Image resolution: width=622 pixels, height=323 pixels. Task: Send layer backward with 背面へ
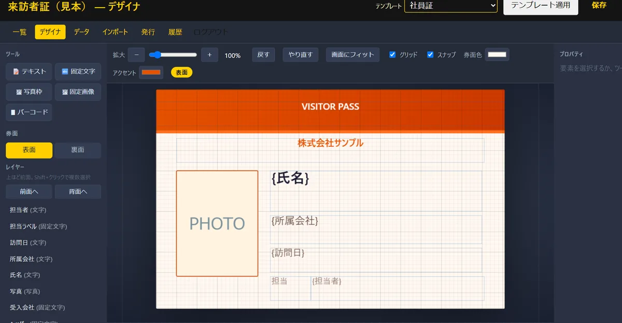pyautogui.click(x=78, y=191)
